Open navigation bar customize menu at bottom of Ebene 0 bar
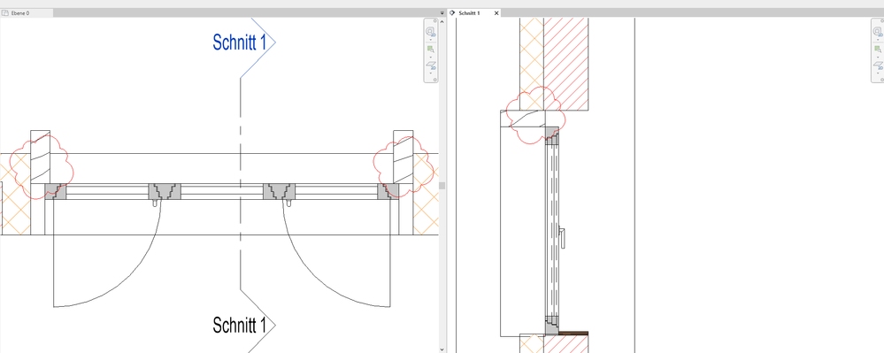This screenshot has width=884, height=353. click(x=434, y=80)
